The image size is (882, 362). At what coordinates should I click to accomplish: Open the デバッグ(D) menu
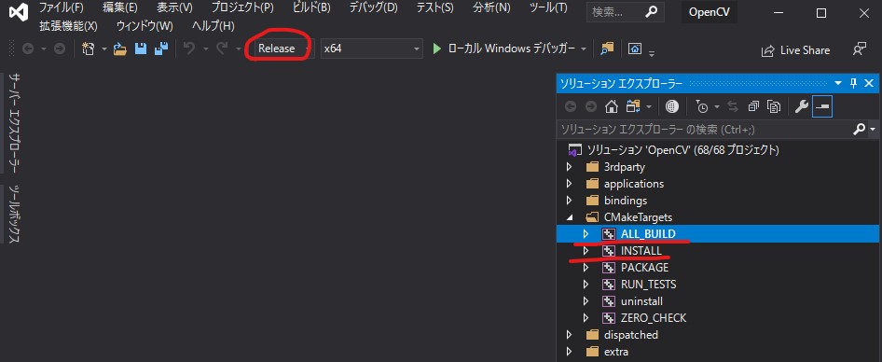pos(373,8)
